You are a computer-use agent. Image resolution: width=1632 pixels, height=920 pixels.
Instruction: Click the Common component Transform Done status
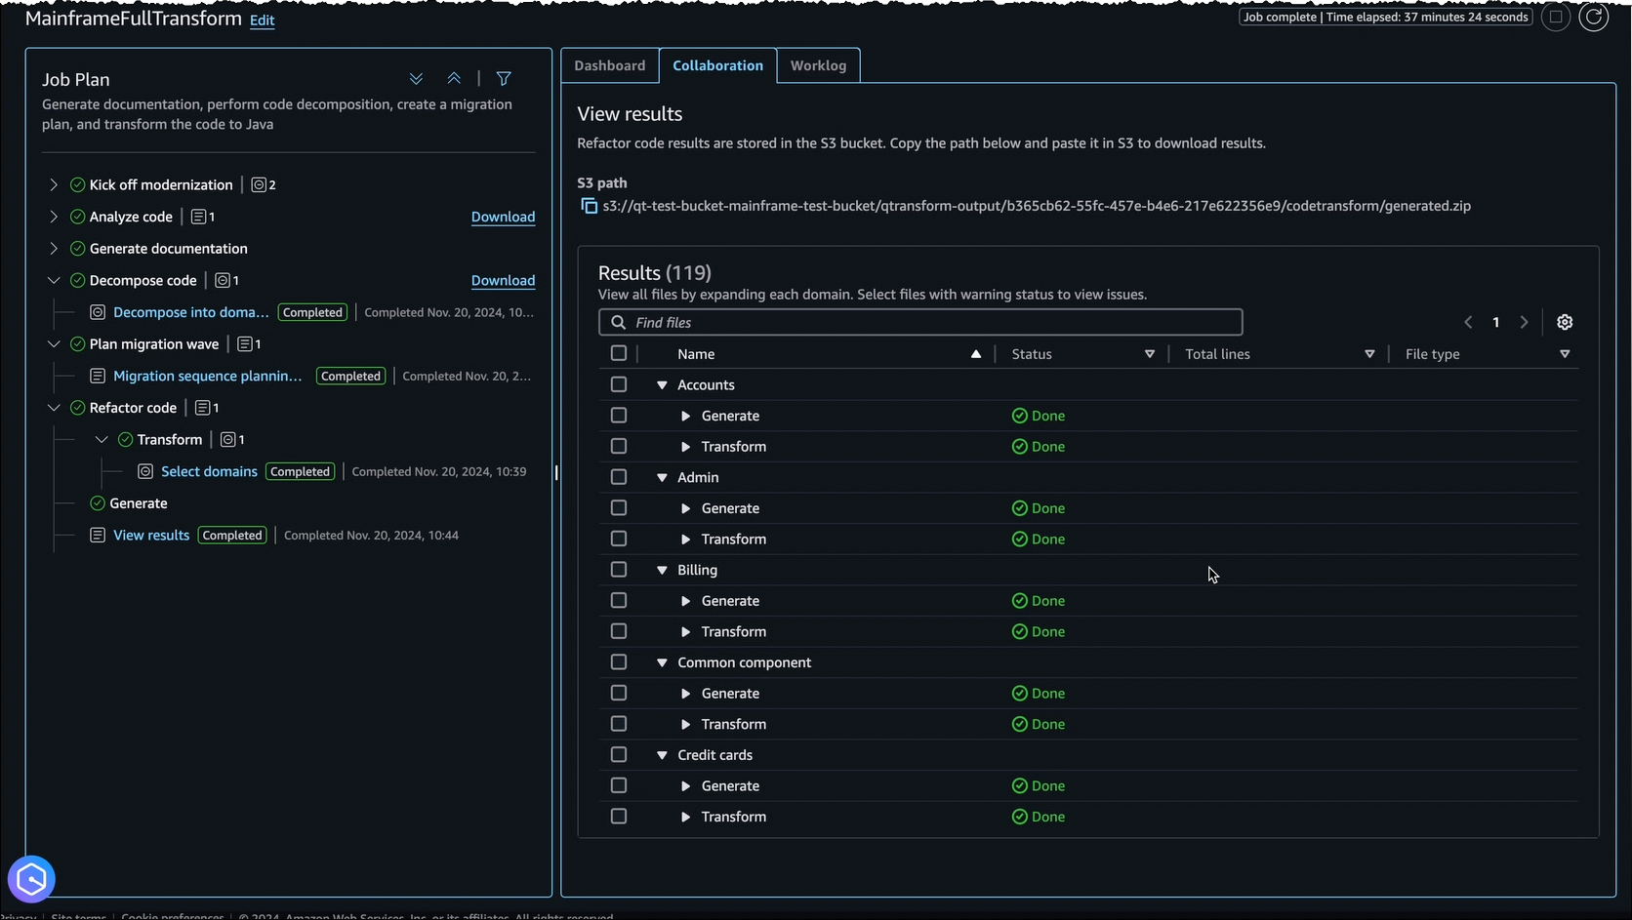point(1039,724)
